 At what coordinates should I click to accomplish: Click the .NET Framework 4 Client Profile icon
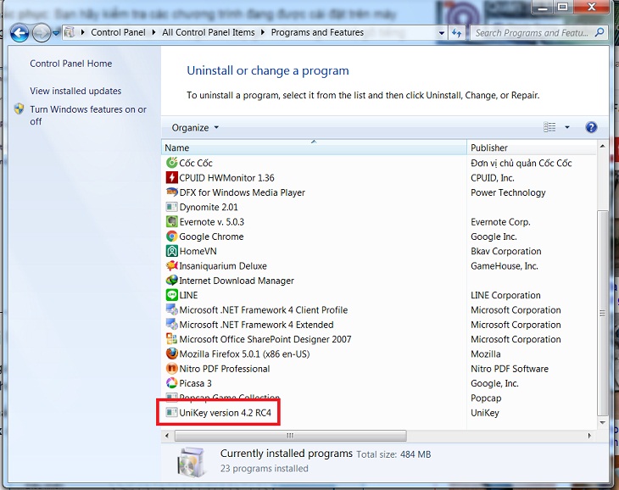[x=171, y=309]
